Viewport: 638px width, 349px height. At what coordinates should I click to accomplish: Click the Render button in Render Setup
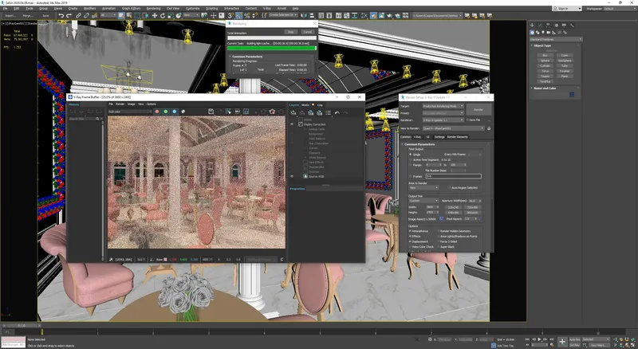478,109
